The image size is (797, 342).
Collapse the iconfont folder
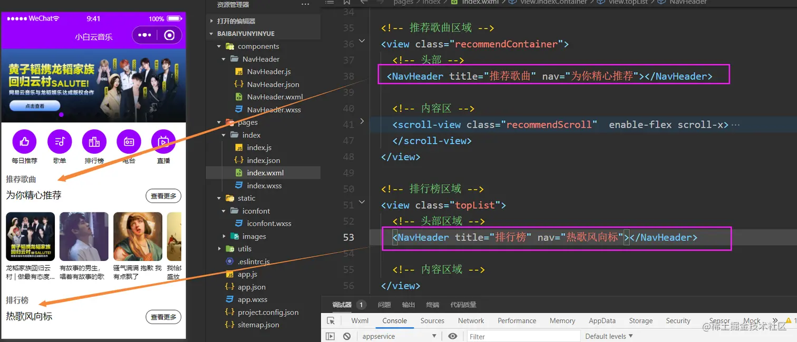[x=263, y=210]
